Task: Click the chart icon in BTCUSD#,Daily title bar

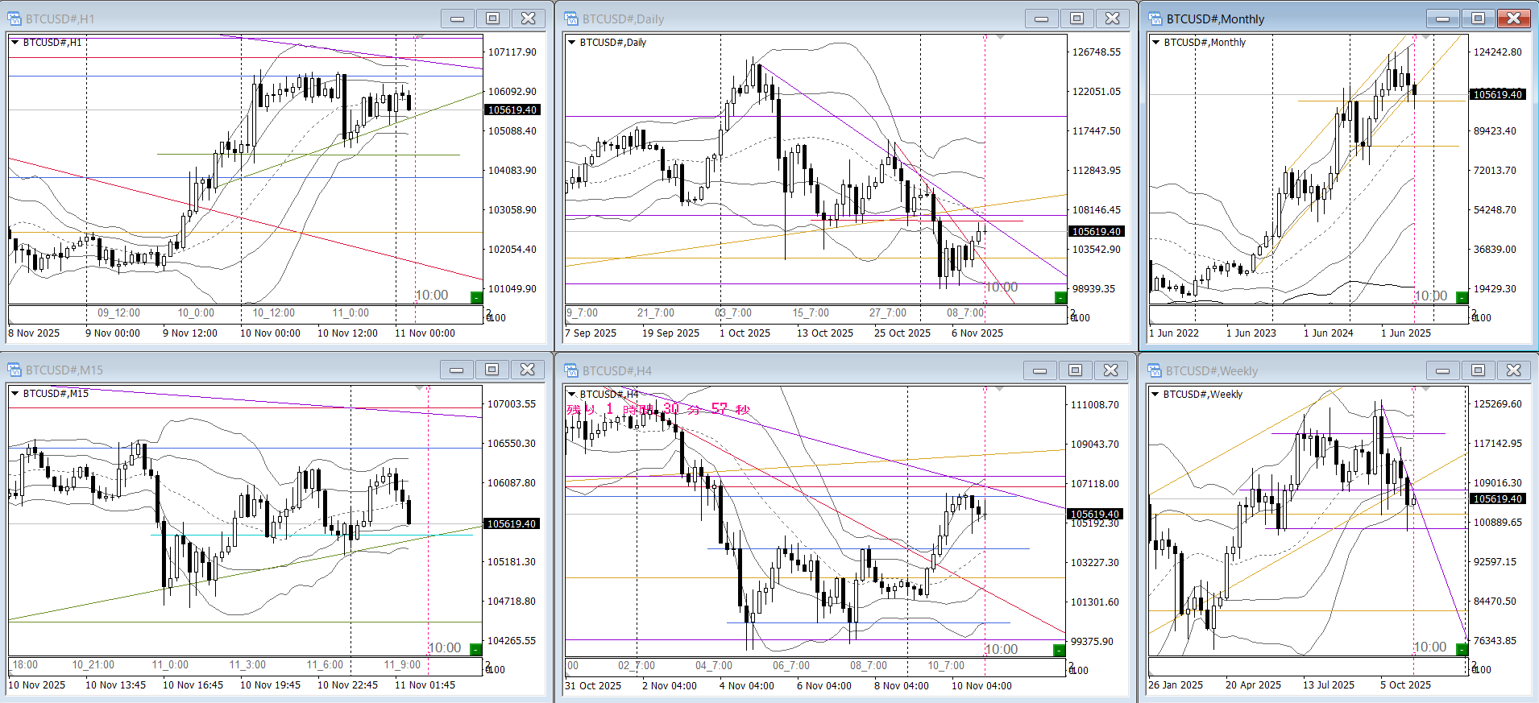Action: point(571,19)
